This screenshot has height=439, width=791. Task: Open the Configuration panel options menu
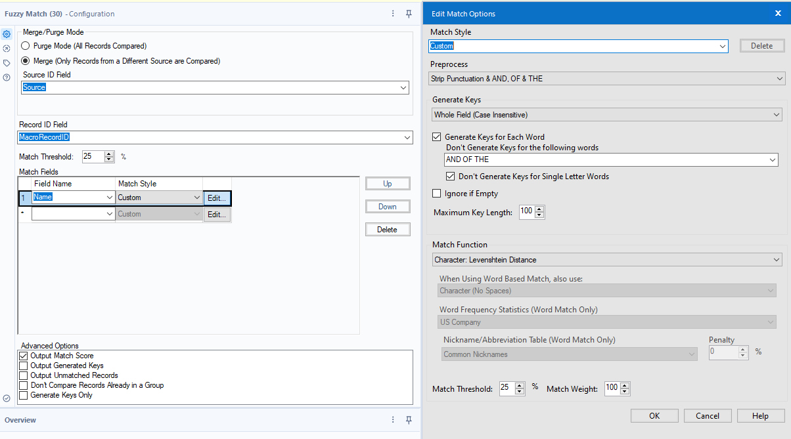tap(393, 13)
